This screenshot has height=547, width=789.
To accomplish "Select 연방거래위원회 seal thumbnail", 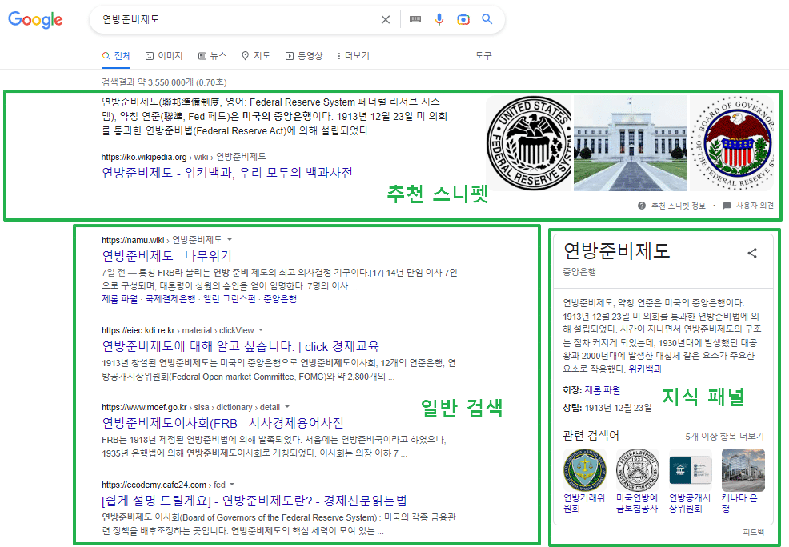I will 585,470.
